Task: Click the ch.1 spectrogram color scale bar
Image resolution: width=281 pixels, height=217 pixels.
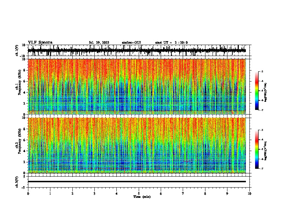Action: 257,91
